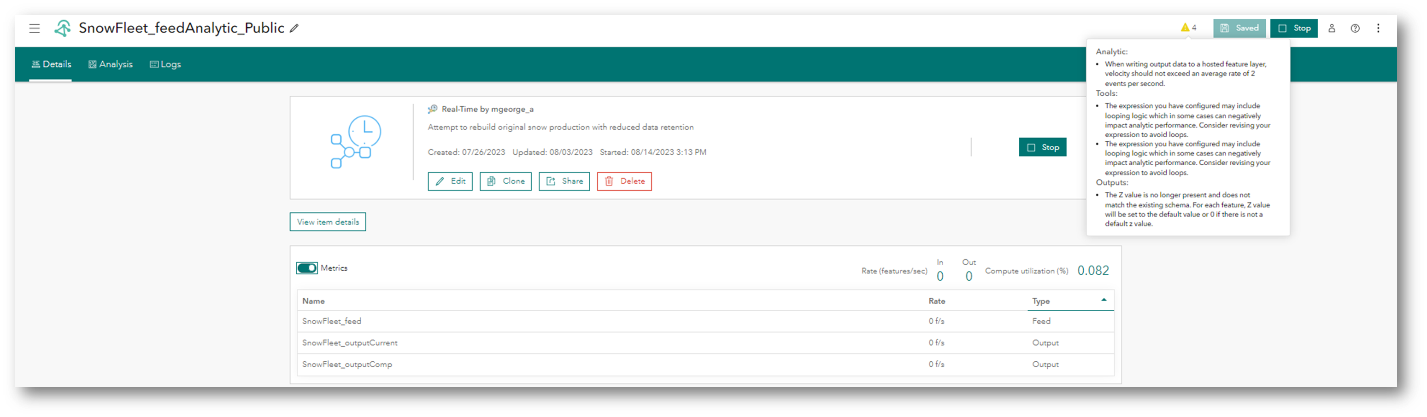The image size is (1427, 417).
Task: Delete the analytic
Action: click(624, 181)
